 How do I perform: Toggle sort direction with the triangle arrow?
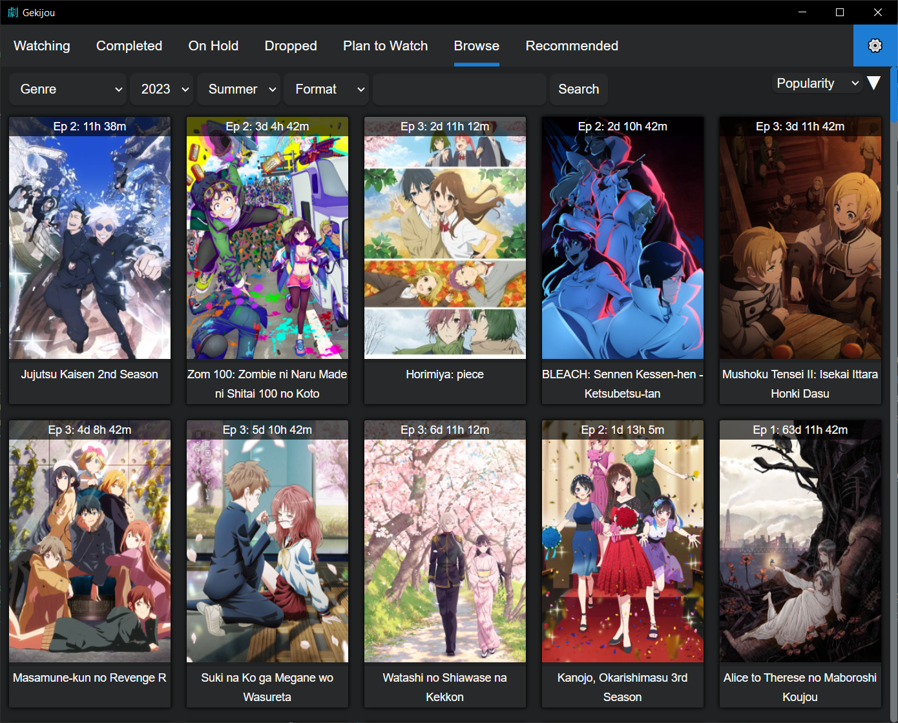873,83
